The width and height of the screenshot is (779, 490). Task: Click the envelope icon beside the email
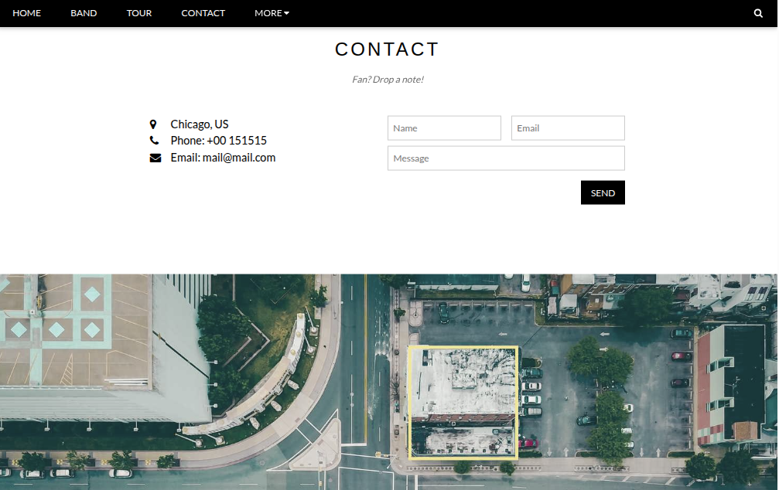[x=155, y=158]
